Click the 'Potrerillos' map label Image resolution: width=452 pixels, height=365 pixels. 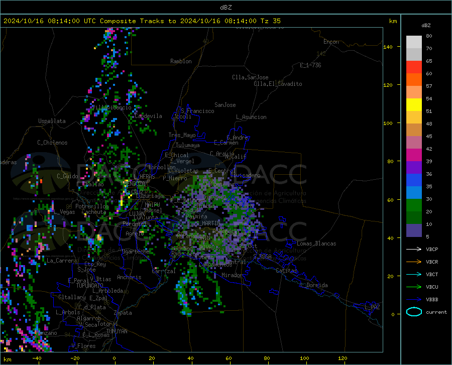pos(92,206)
